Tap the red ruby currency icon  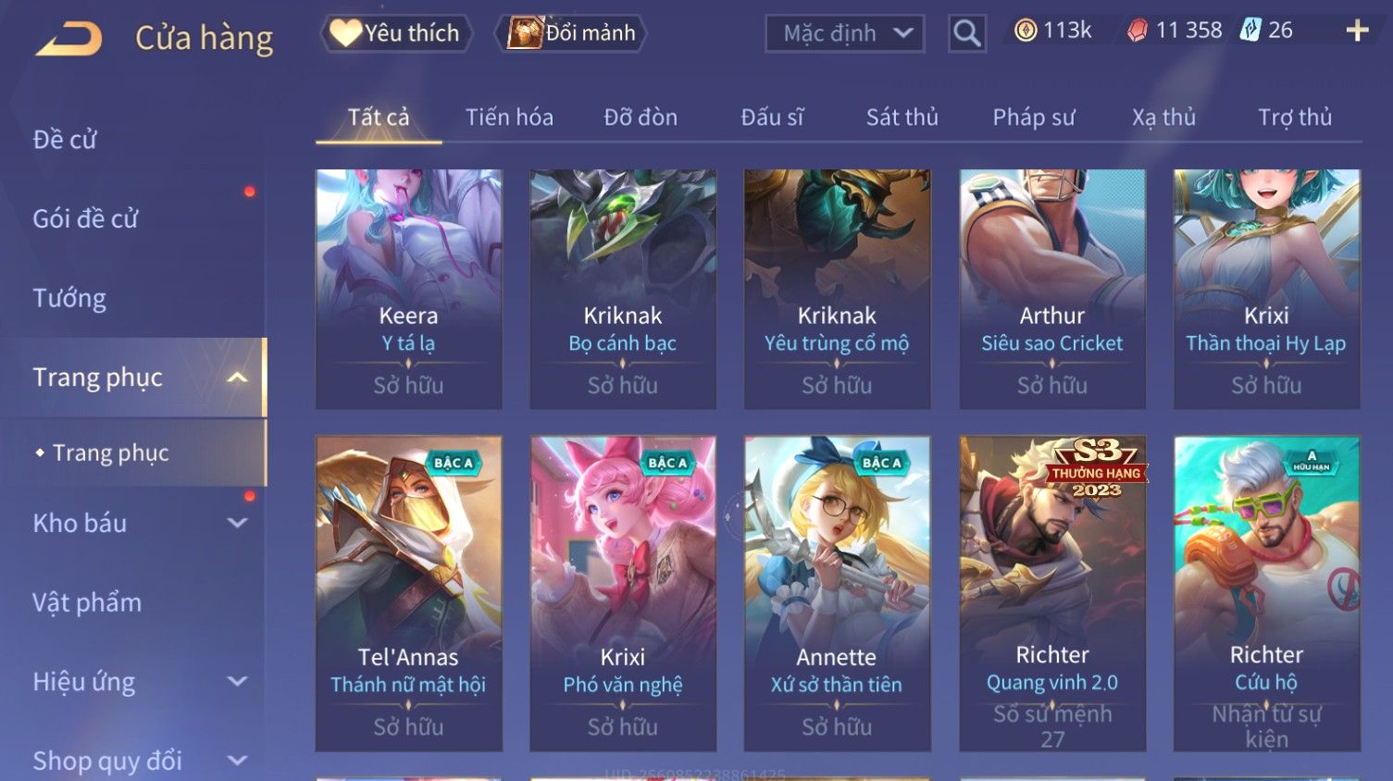(1137, 31)
